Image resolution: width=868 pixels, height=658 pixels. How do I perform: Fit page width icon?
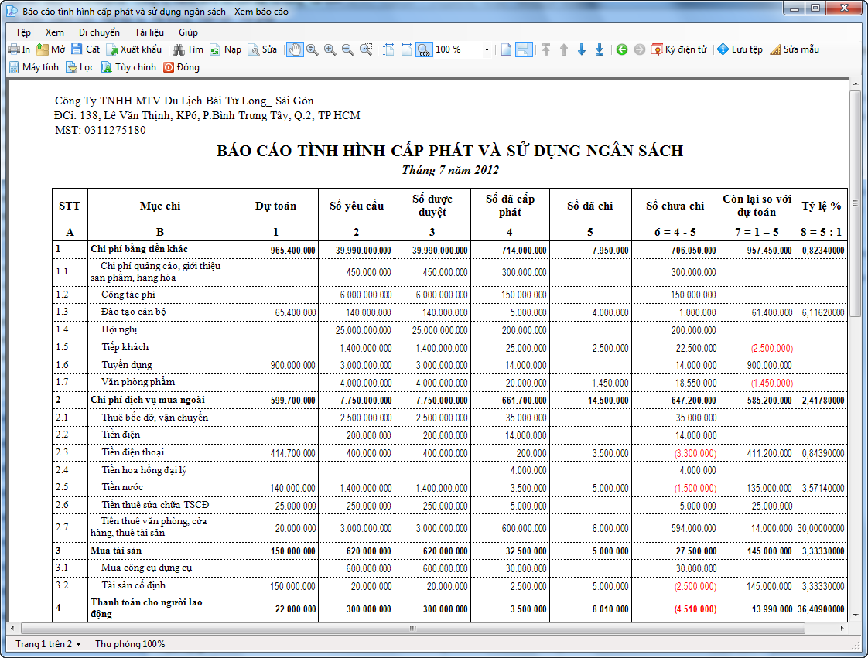(x=406, y=49)
